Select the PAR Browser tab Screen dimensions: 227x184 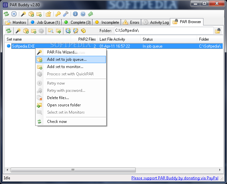click(x=187, y=22)
